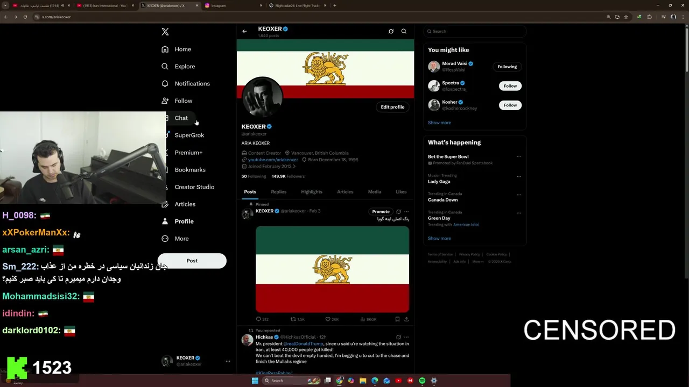Click reply icon on pinned post
689x387 pixels.
tap(258, 319)
